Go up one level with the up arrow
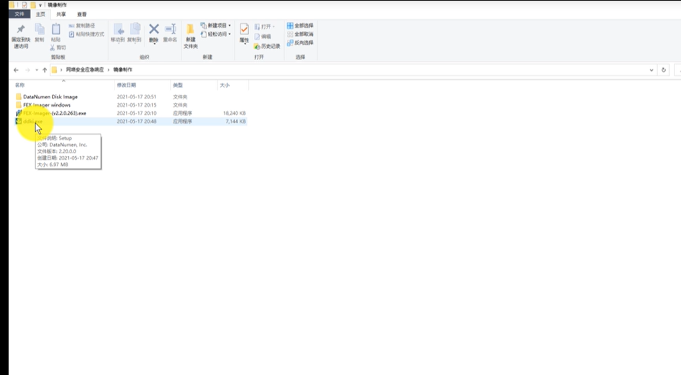The width and height of the screenshot is (681, 375). click(45, 70)
